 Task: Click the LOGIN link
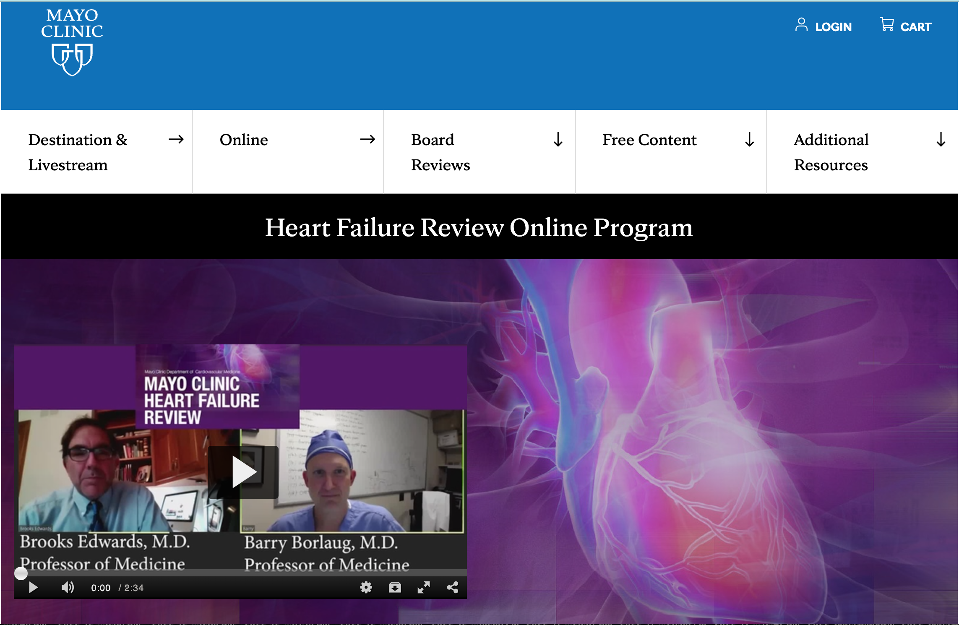coord(833,27)
